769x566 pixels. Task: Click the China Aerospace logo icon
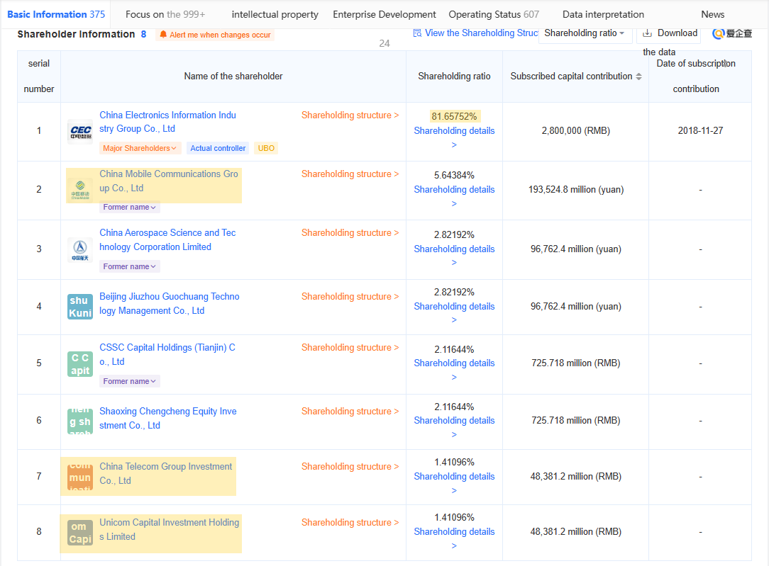[80, 249]
